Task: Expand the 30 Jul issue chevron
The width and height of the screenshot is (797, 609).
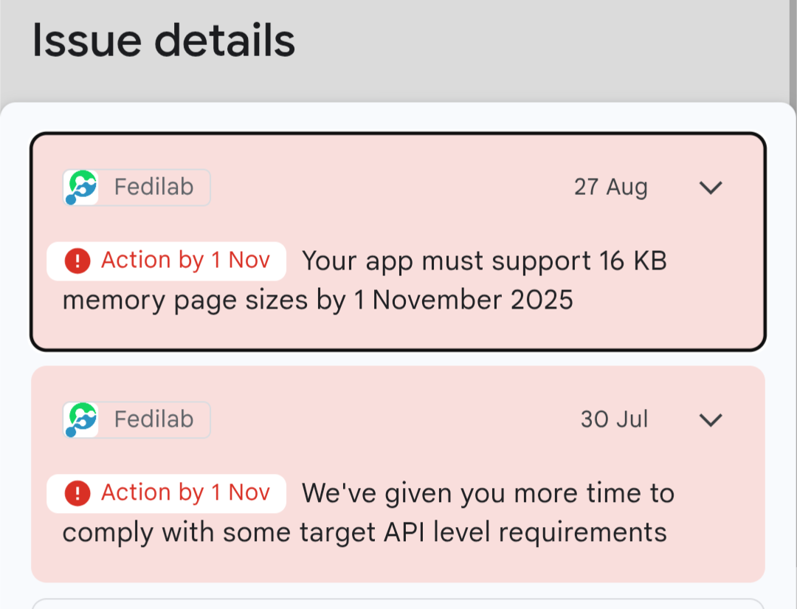Action: tap(710, 420)
